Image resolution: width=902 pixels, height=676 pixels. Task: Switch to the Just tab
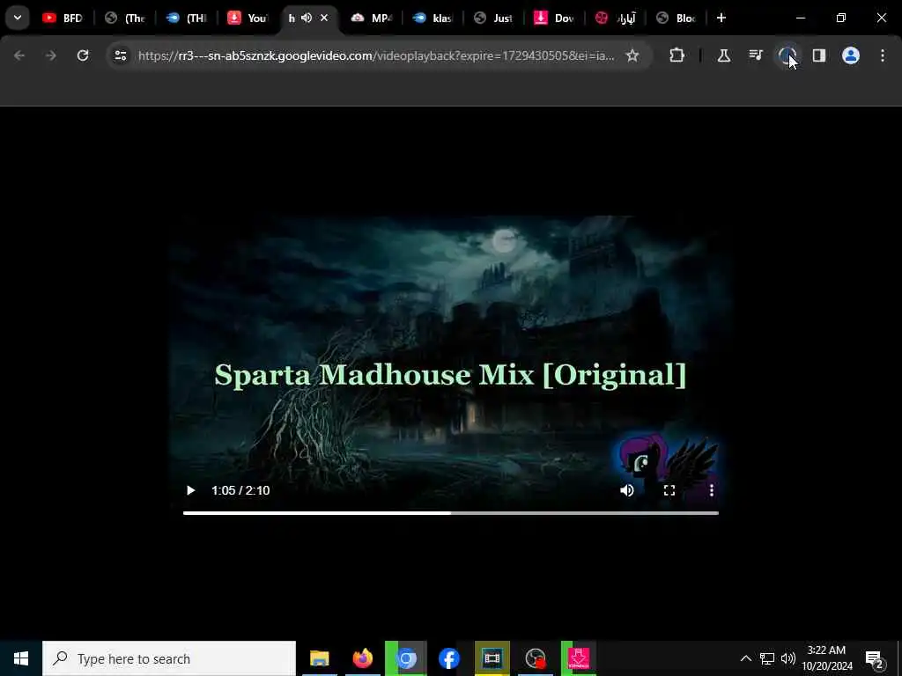(x=494, y=18)
